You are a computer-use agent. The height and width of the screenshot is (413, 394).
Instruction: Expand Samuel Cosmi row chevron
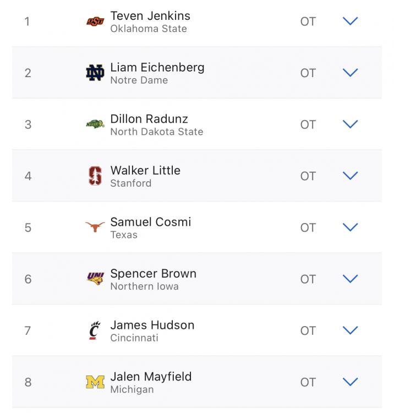pos(350,227)
